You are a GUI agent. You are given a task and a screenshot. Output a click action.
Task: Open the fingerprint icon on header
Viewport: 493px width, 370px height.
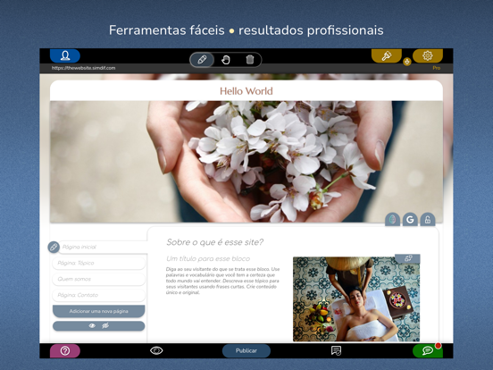click(392, 219)
